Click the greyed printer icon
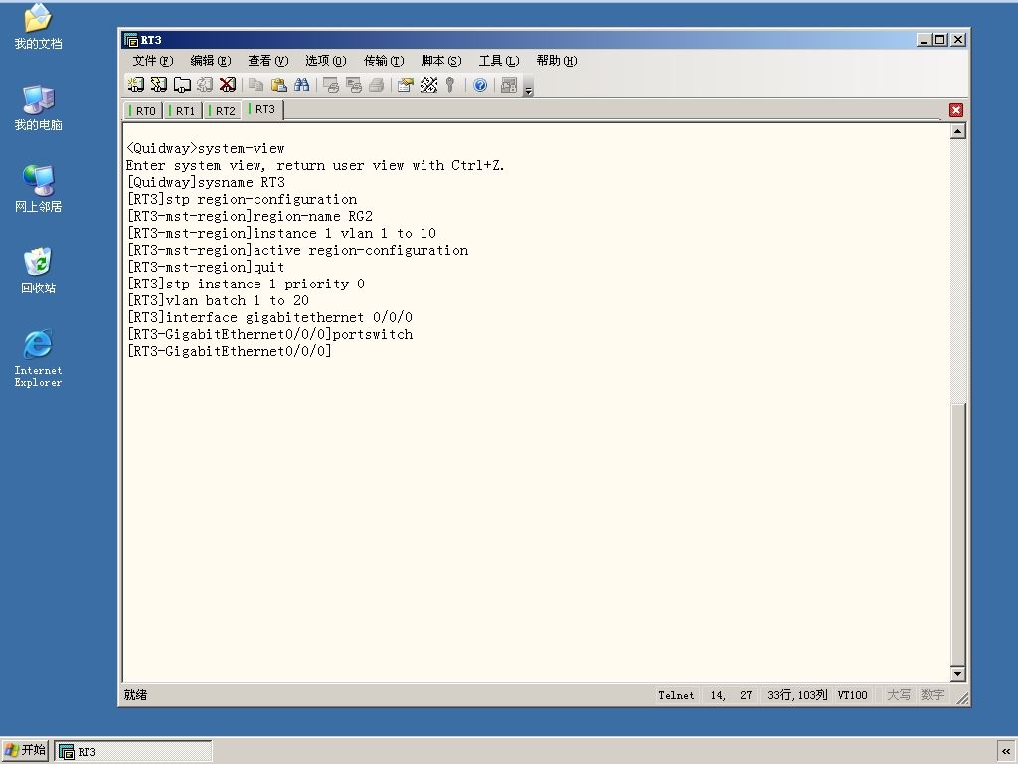This screenshot has width=1018, height=764. coord(377,85)
